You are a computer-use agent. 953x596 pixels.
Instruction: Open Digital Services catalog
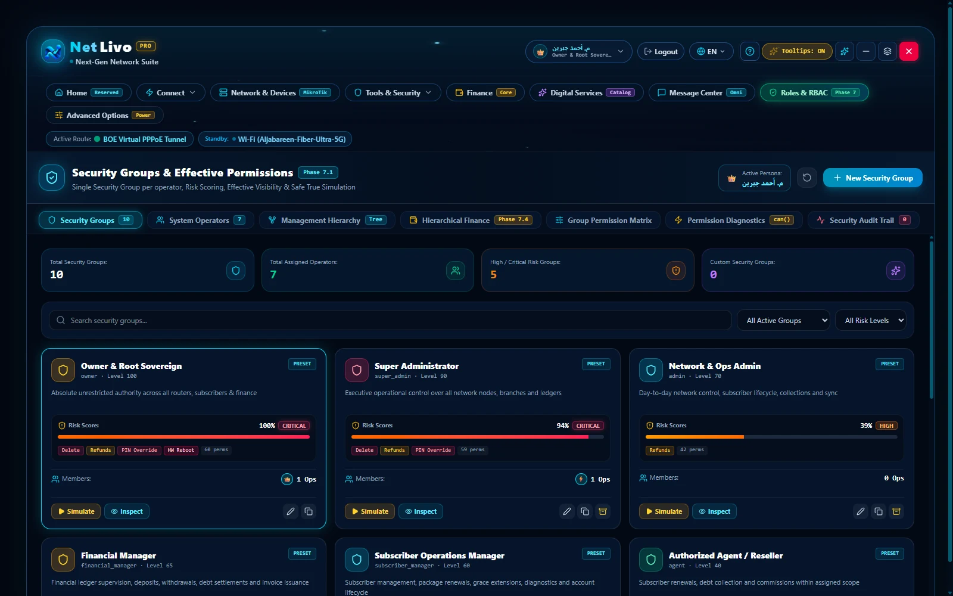[x=587, y=92]
